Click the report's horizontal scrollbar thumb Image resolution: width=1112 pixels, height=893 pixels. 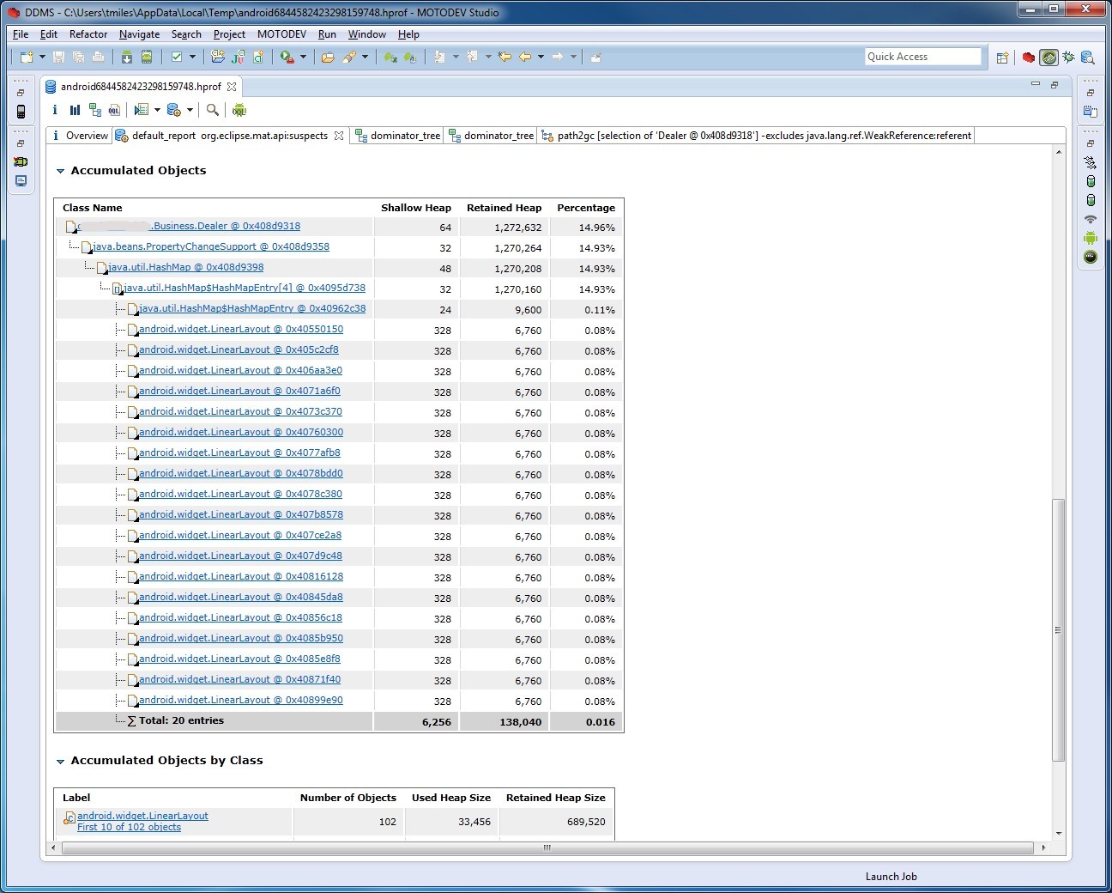coord(547,847)
